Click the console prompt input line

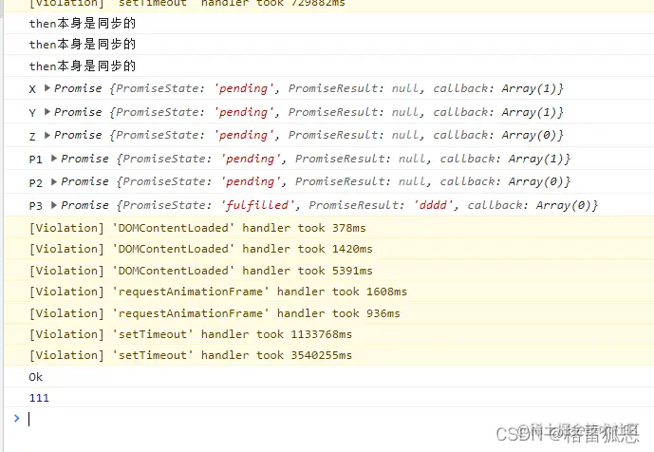click(x=334, y=419)
